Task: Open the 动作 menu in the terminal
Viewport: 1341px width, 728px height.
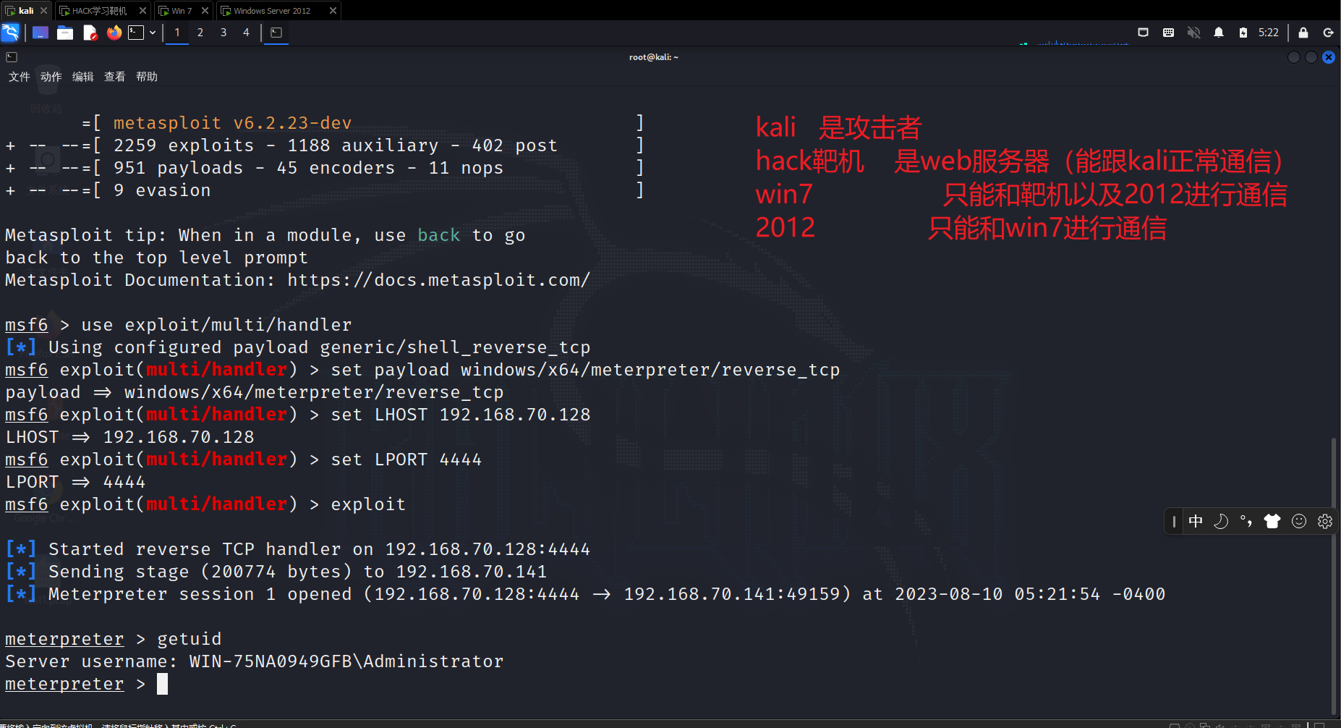Action: point(50,76)
